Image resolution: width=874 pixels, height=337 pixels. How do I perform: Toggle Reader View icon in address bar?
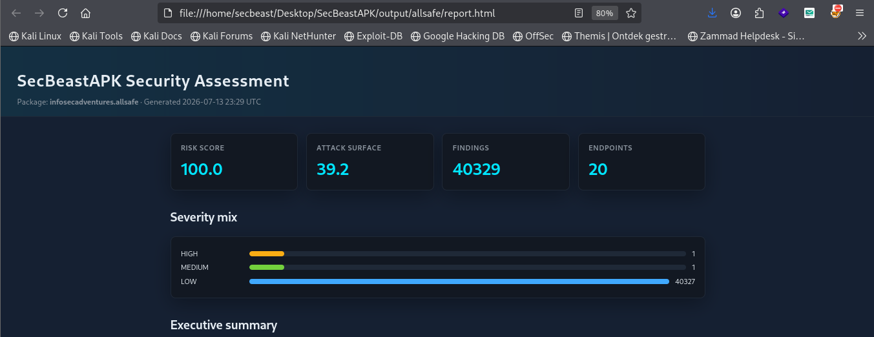click(x=579, y=13)
